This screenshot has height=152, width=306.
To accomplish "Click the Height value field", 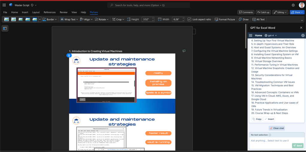I will tap(146, 19).
